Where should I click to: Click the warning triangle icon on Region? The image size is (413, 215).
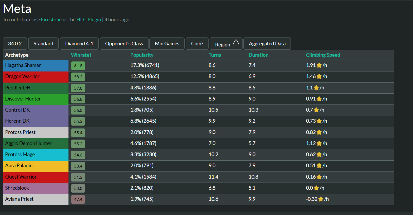point(236,43)
